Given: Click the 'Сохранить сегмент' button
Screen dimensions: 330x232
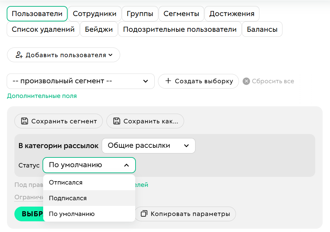Looking at the screenshot, I should 58,121.
